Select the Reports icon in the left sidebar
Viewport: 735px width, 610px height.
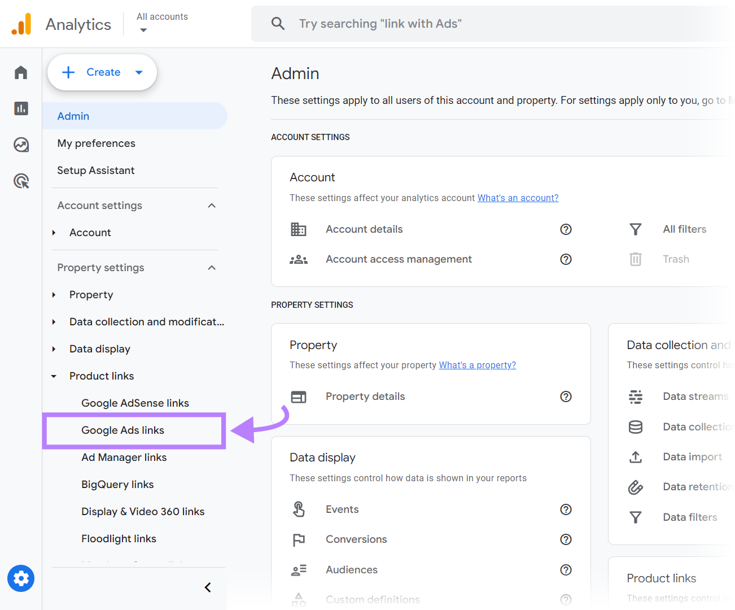[21, 108]
